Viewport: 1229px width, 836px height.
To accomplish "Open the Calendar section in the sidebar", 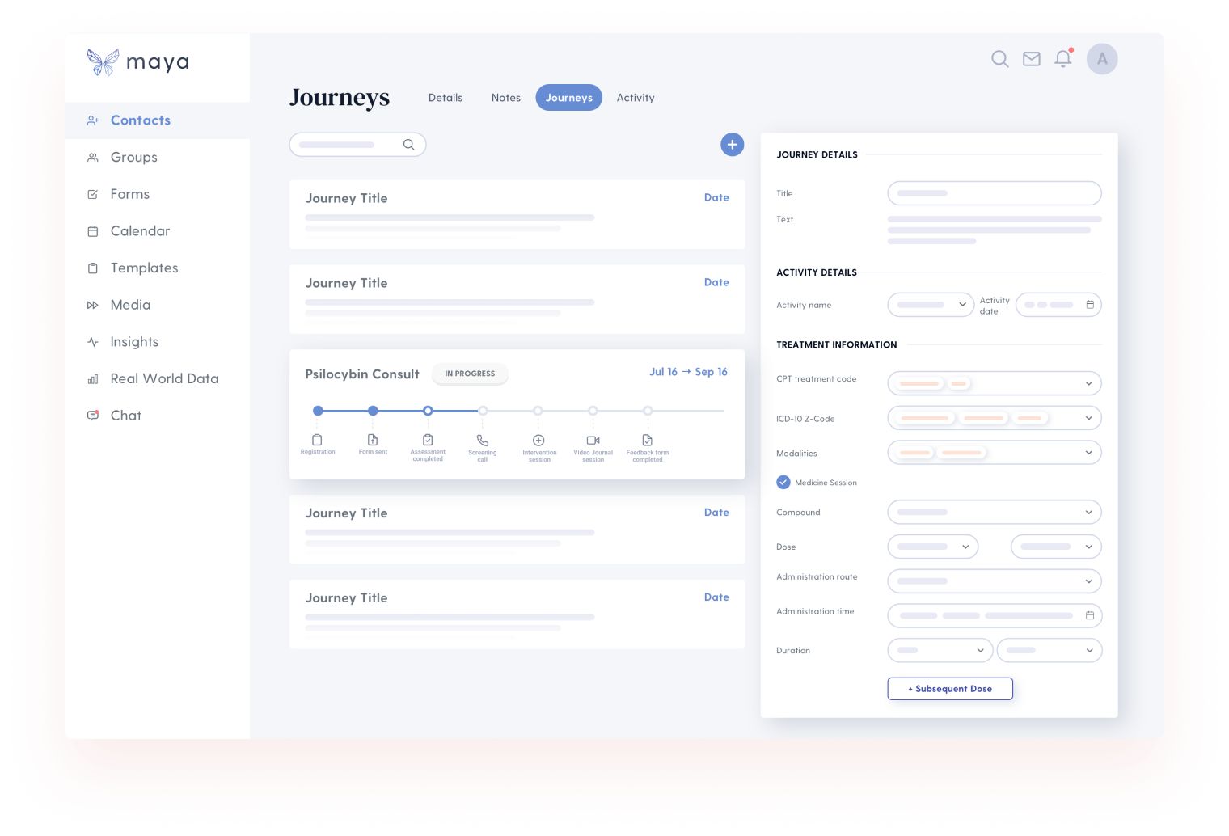I will [x=140, y=231].
